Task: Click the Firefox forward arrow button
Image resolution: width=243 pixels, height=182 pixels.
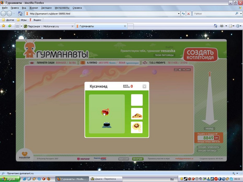Action: click(x=9, y=14)
